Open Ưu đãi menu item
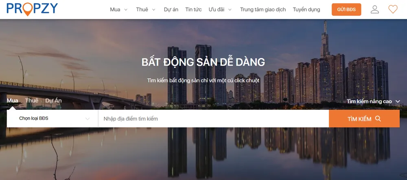The height and width of the screenshot is (180, 407). tap(217, 10)
